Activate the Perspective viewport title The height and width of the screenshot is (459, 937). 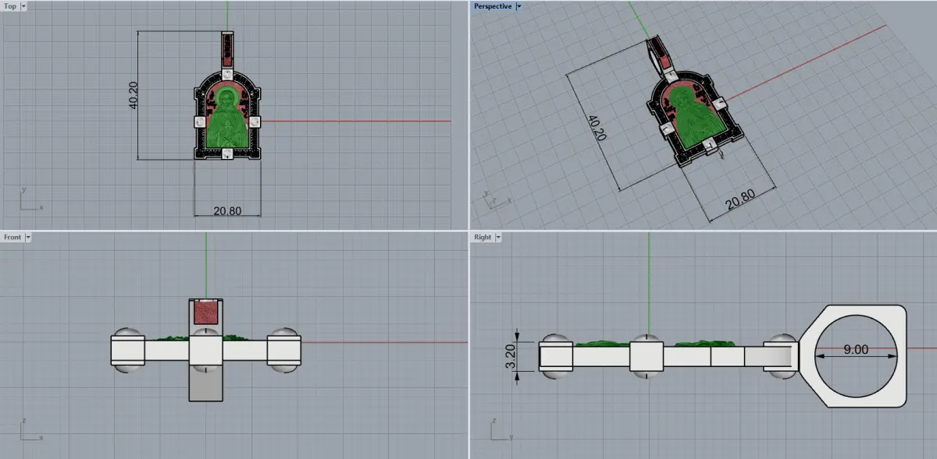[493, 5]
